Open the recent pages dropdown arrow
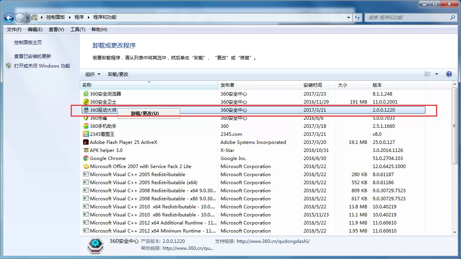This screenshot has width=461, height=259. (28, 18)
